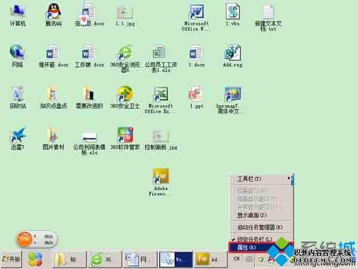Select the 1.vbs script file
This screenshot has width=358, height=269.
[232, 12]
